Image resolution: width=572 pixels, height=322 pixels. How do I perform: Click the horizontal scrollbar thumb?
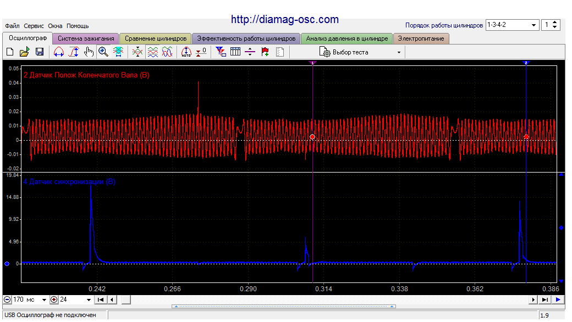pyautogui.click(x=126, y=299)
